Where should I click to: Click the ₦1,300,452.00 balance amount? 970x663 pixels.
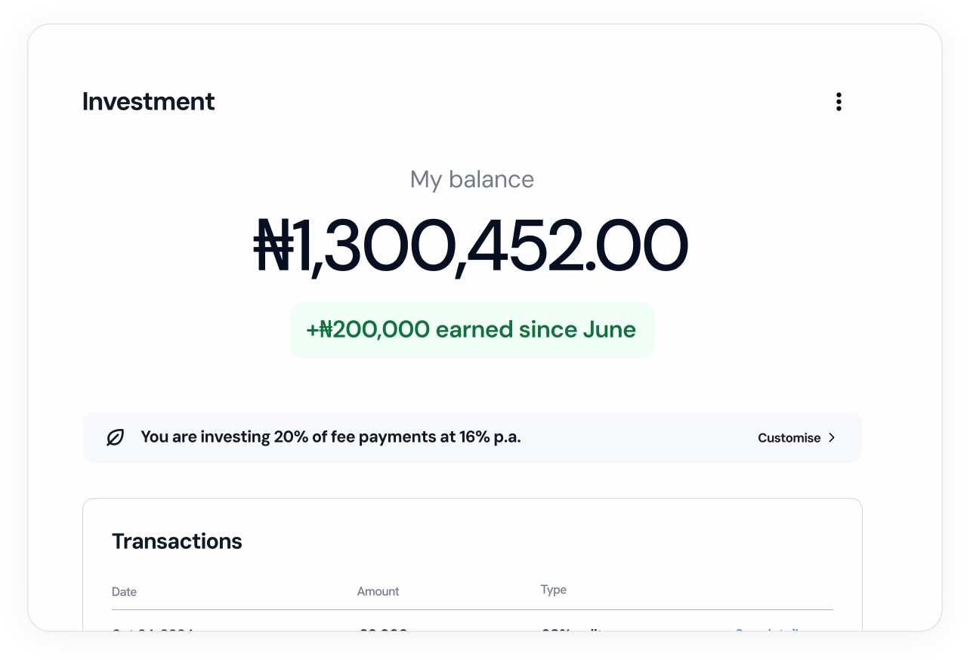[x=471, y=246]
